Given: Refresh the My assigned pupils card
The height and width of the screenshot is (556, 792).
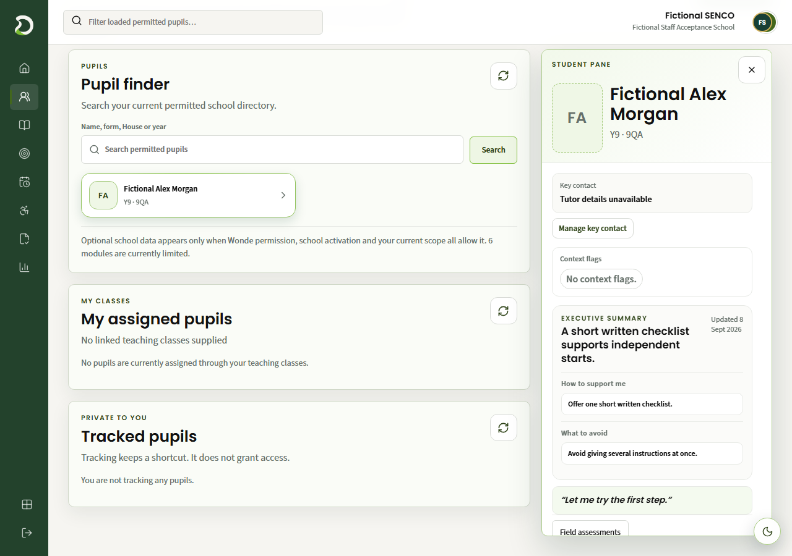Looking at the screenshot, I should coord(504,311).
